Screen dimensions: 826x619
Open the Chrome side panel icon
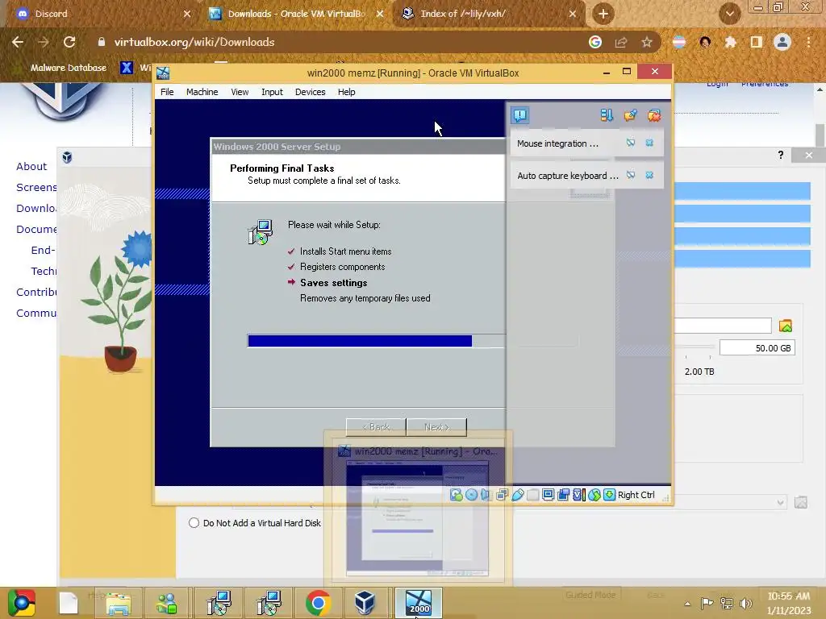756,42
